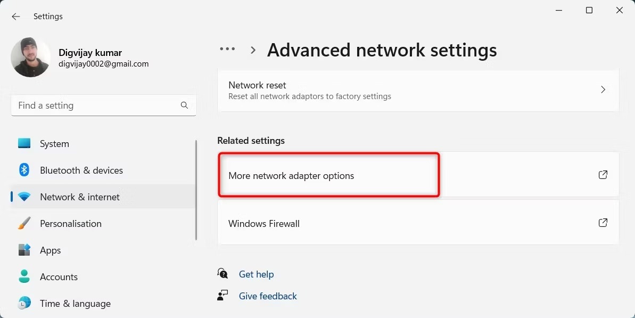This screenshot has width=635, height=318.
Task: Click the Wi-Fi Network & internet icon
Action: (24, 197)
